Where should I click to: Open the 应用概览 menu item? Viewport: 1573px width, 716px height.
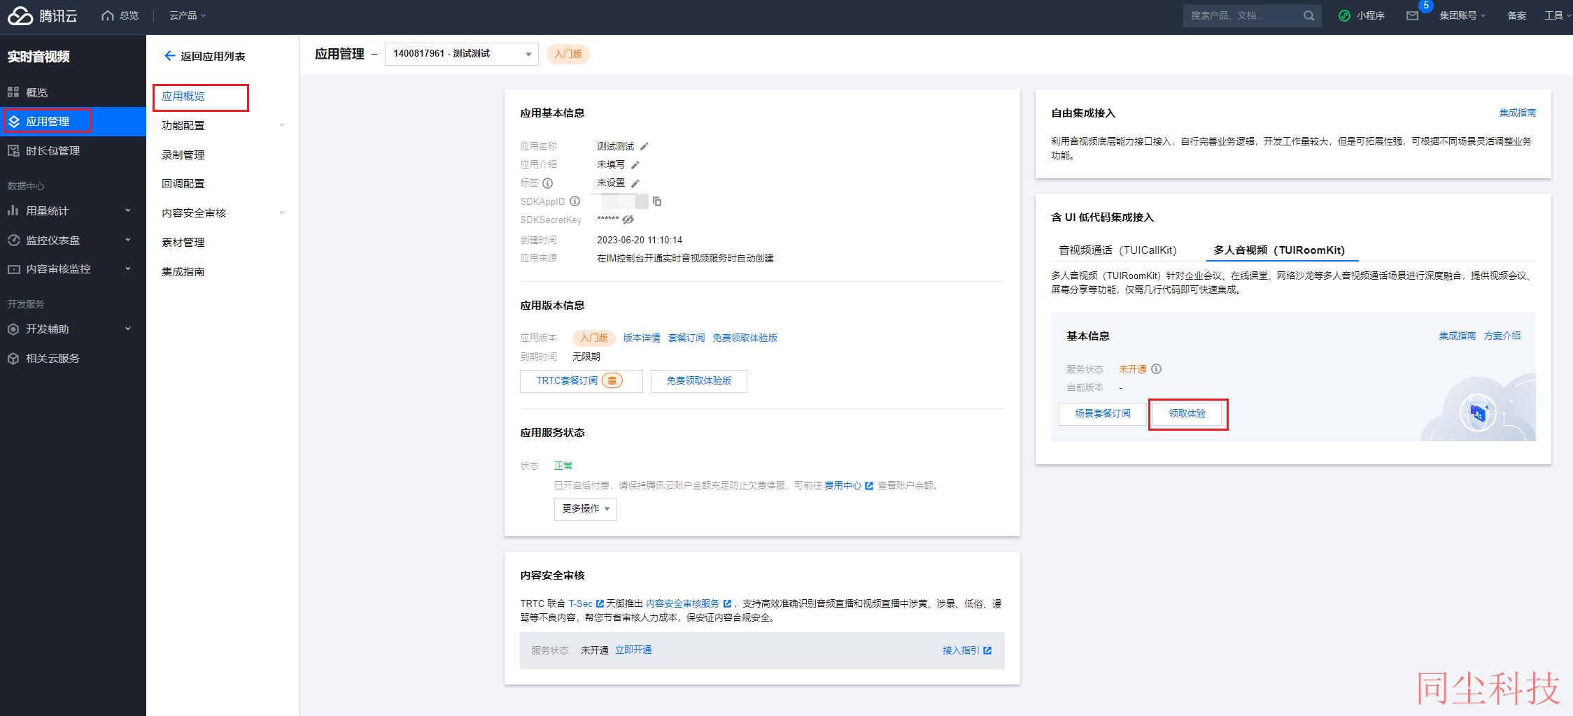(x=183, y=96)
